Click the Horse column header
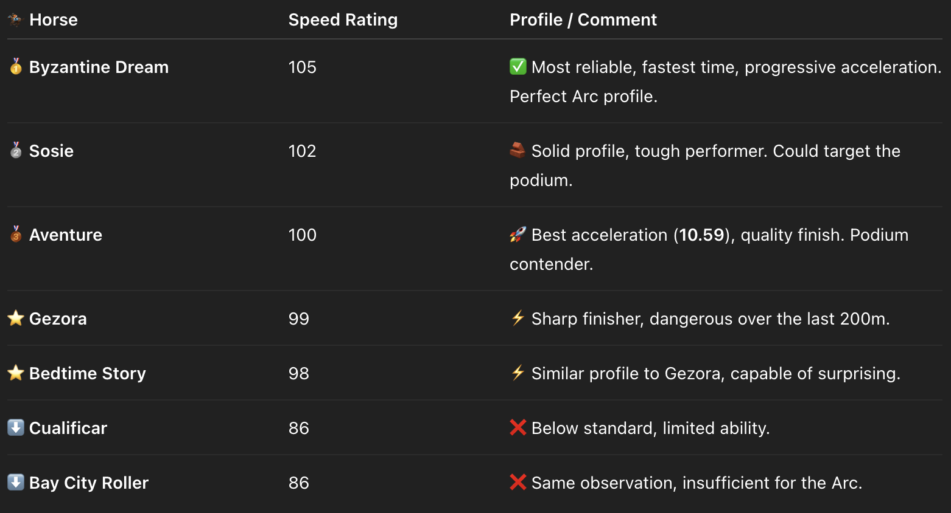Screen dimensions: 951x513 pos(54,19)
